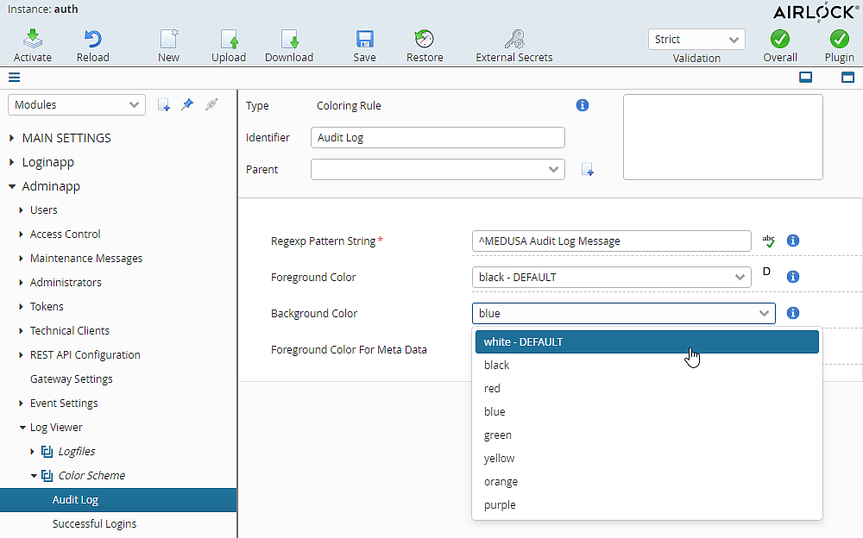The width and height of the screenshot is (863, 538).
Task: Open the Strict validation dropdown
Action: 696,40
